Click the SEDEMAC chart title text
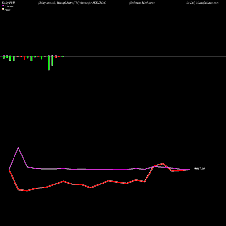Screen dimensions: 226x226 point(72,3)
